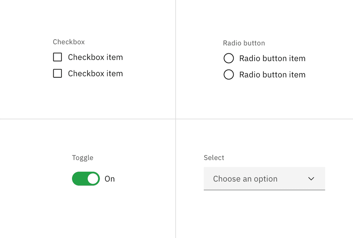Click the "Radio button" group heading

point(244,43)
